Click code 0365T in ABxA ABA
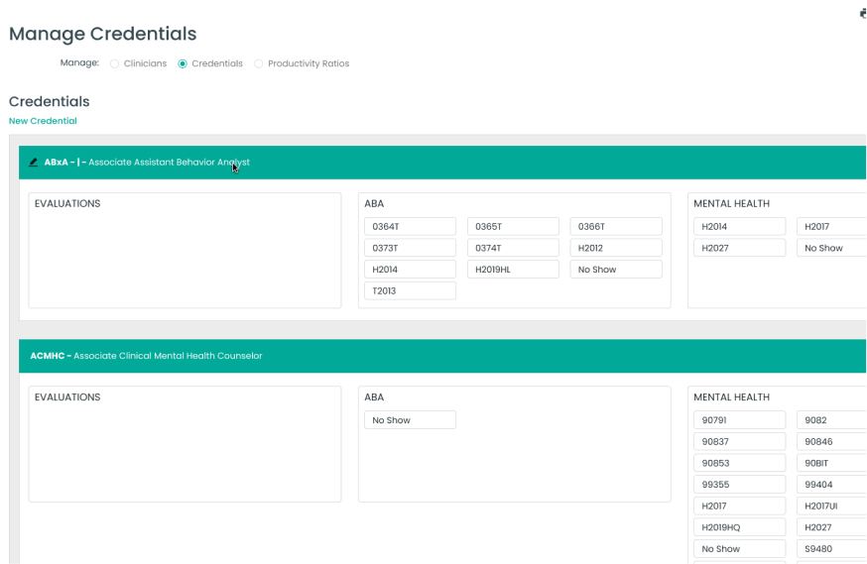Image resolution: width=867 pixels, height=564 pixels. 513,226
